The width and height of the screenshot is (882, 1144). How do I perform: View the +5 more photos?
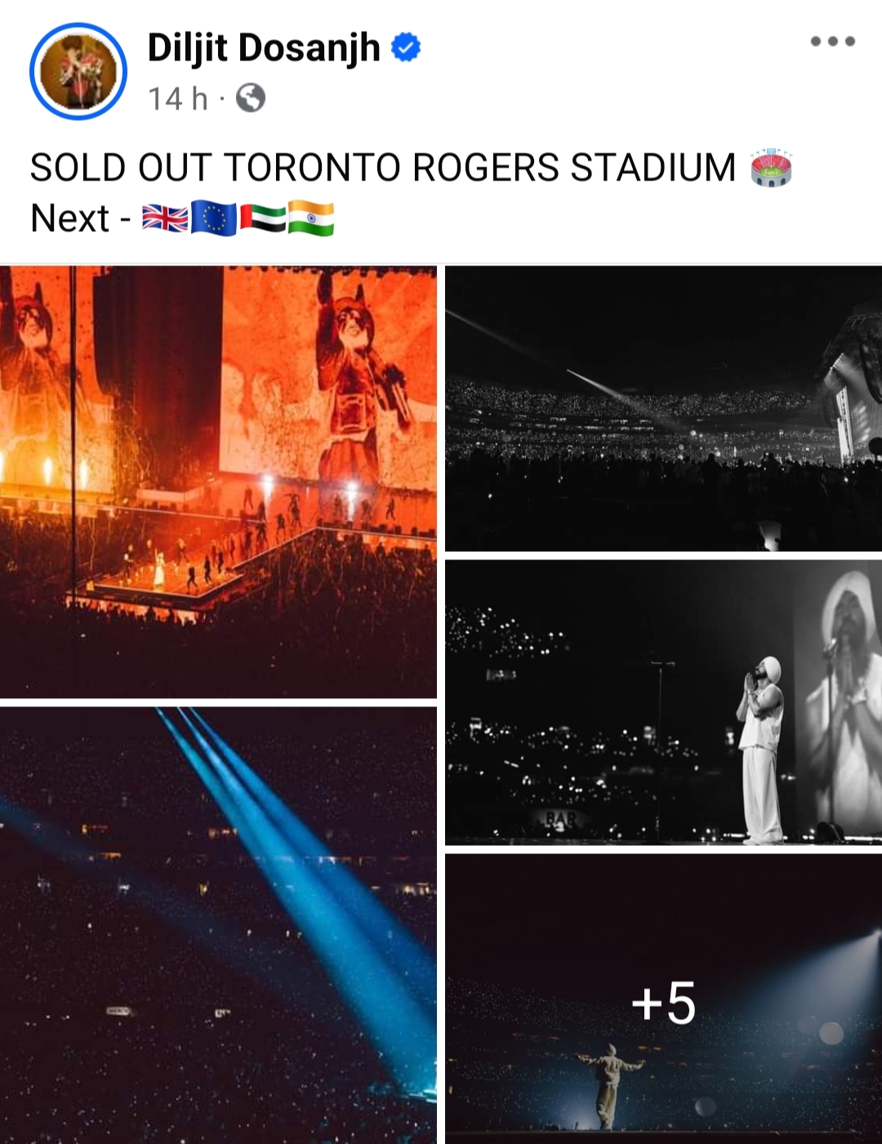click(x=663, y=999)
